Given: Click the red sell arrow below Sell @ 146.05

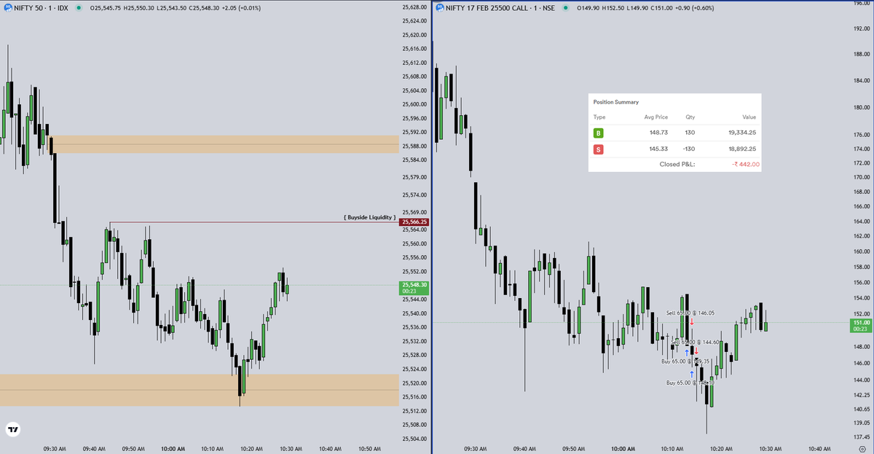Looking at the screenshot, I should point(692,321).
